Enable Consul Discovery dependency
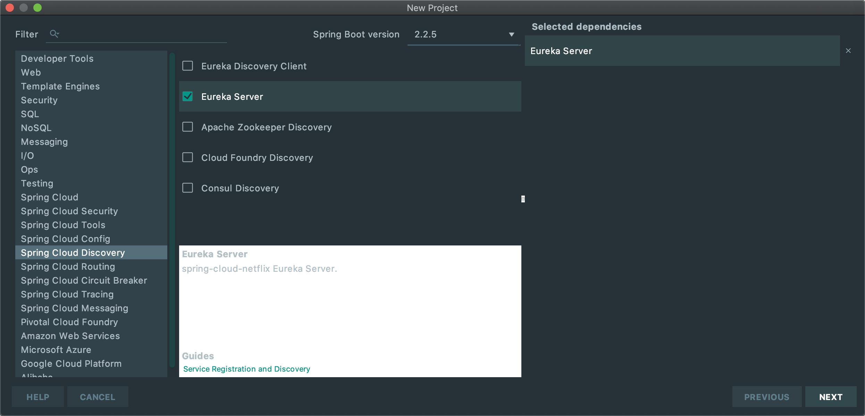The height and width of the screenshot is (416, 865). [x=188, y=188]
